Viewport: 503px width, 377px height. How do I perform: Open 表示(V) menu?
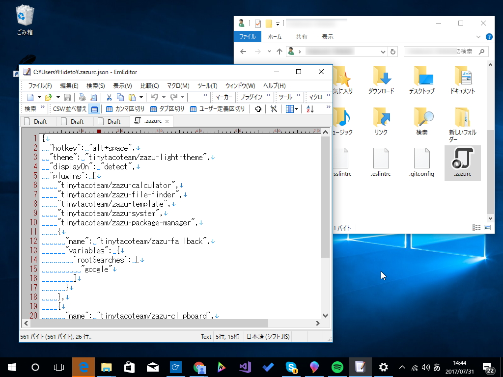[122, 85]
